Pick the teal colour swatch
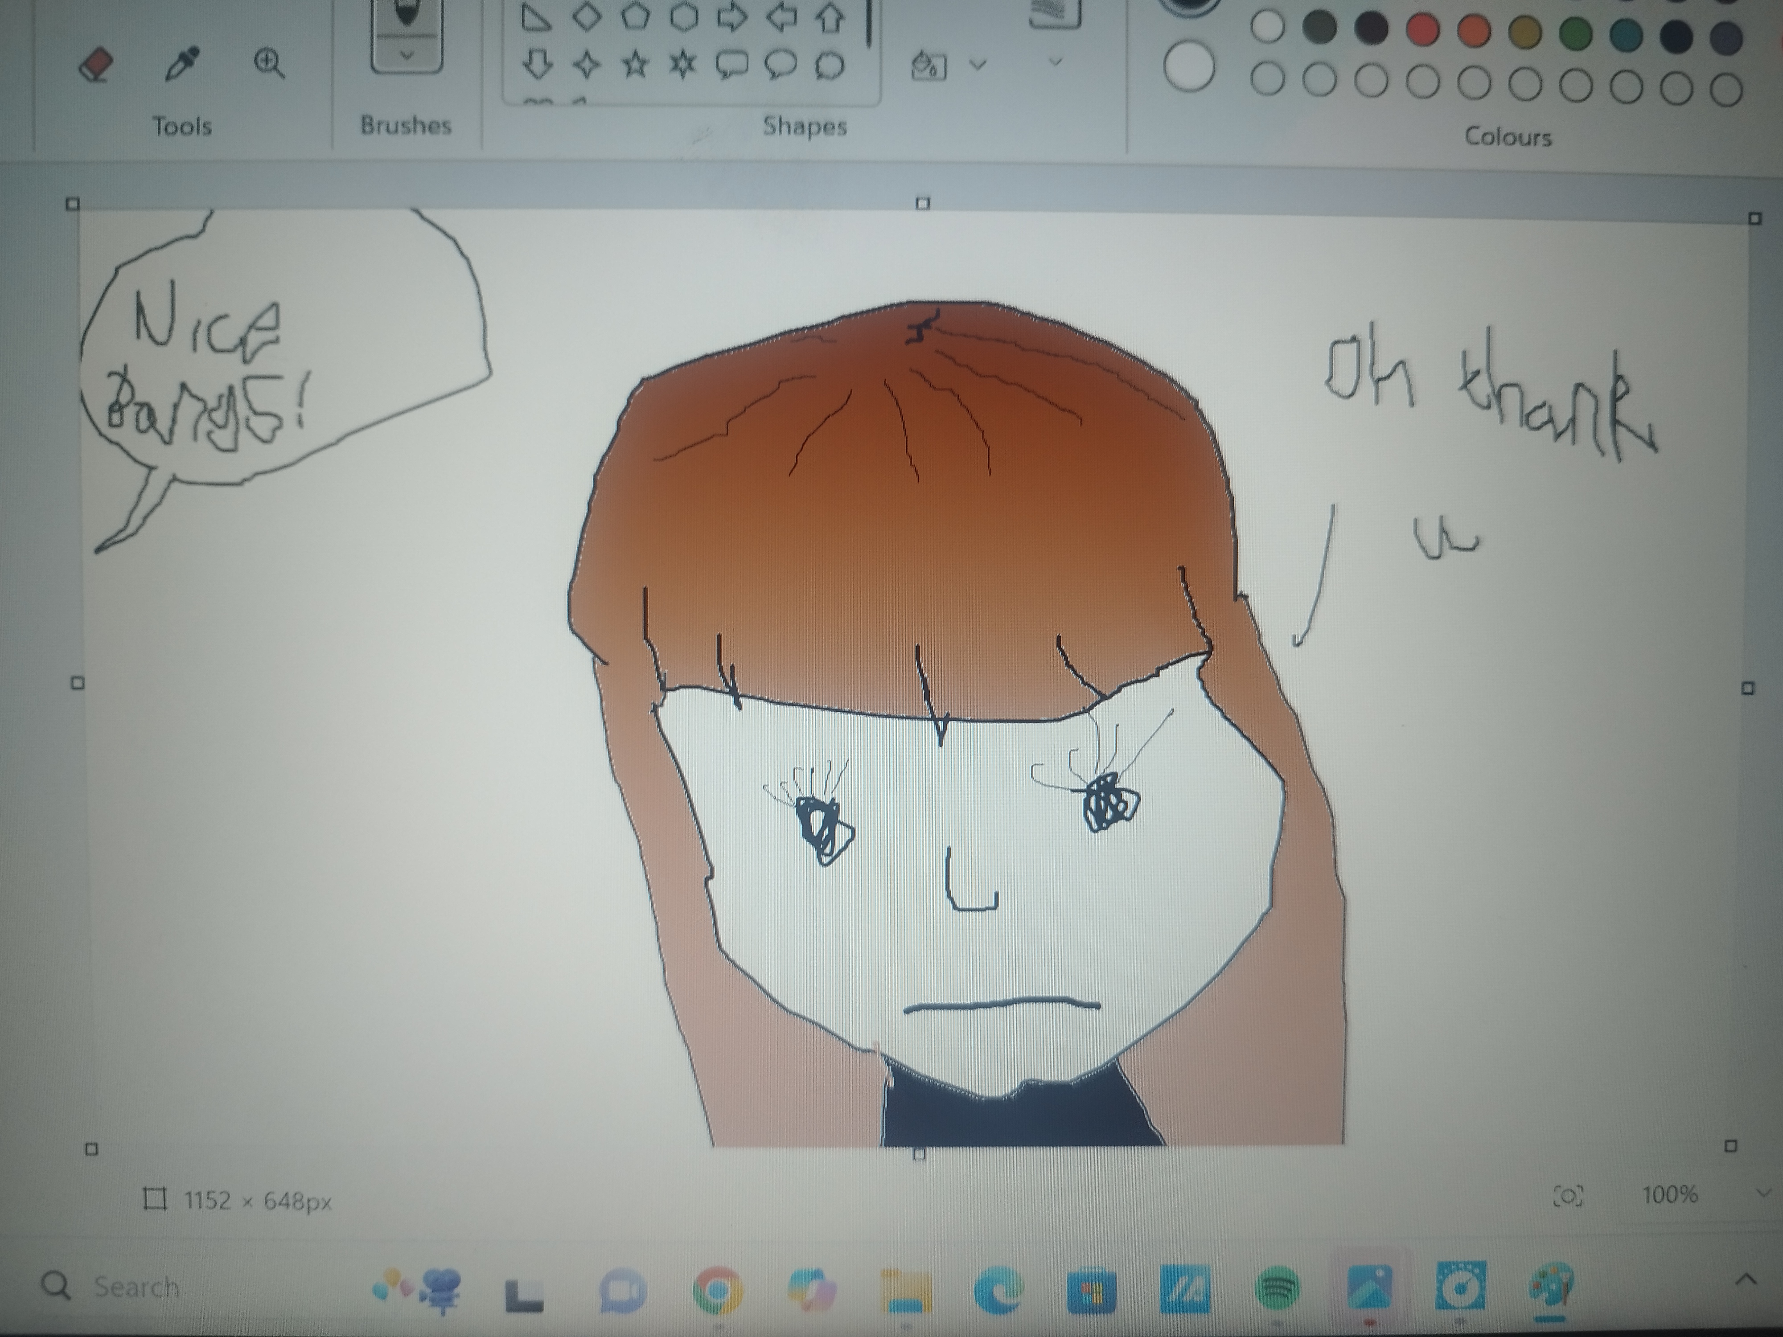The width and height of the screenshot is (1783, 1337). [x=1627, y=36]
